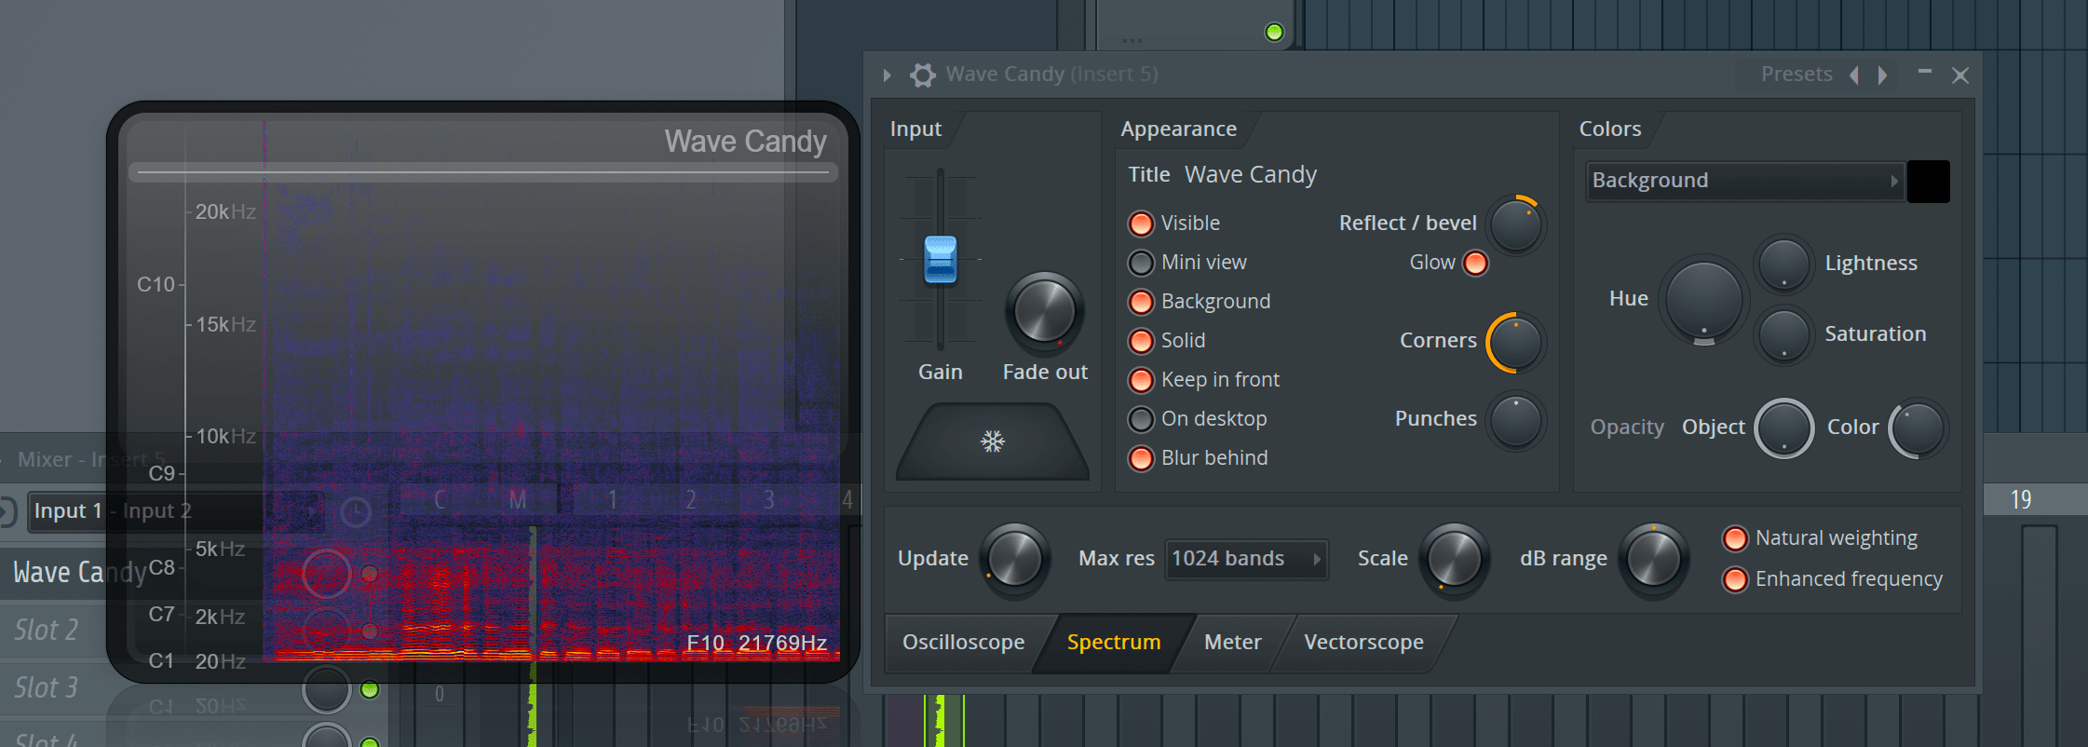Click the Wave Candy title text field
The image size is (2088, 747).
pos(1251,175)
